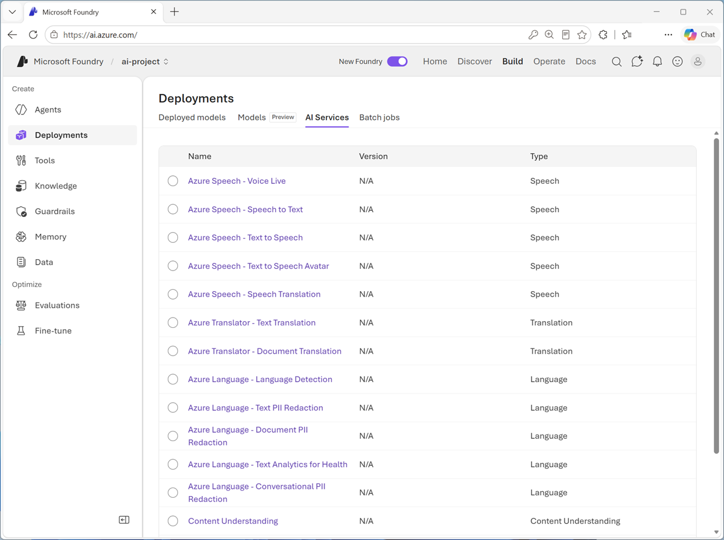Click the address bar URL field

290,35
